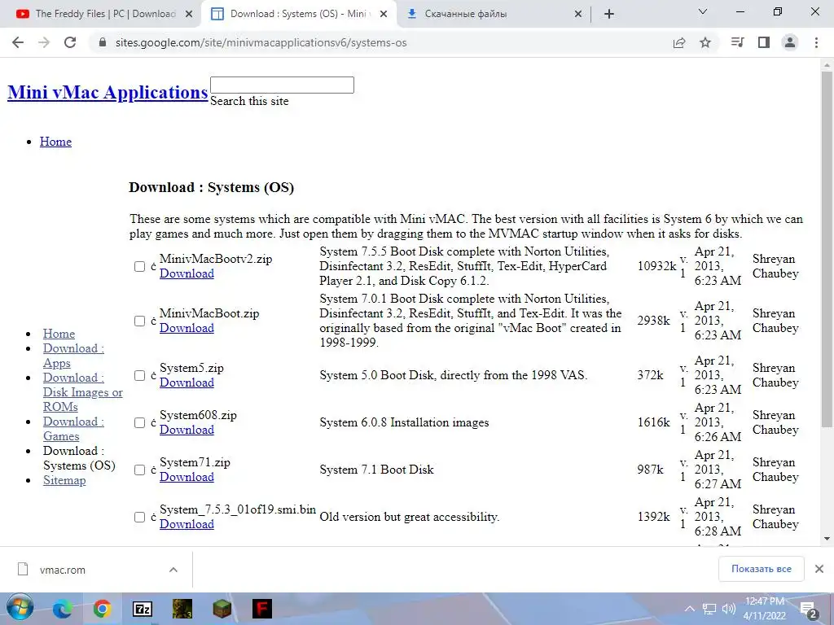834x625 pixels.
Task: Close The Freddy Files tab
Action: coord(189,15)
